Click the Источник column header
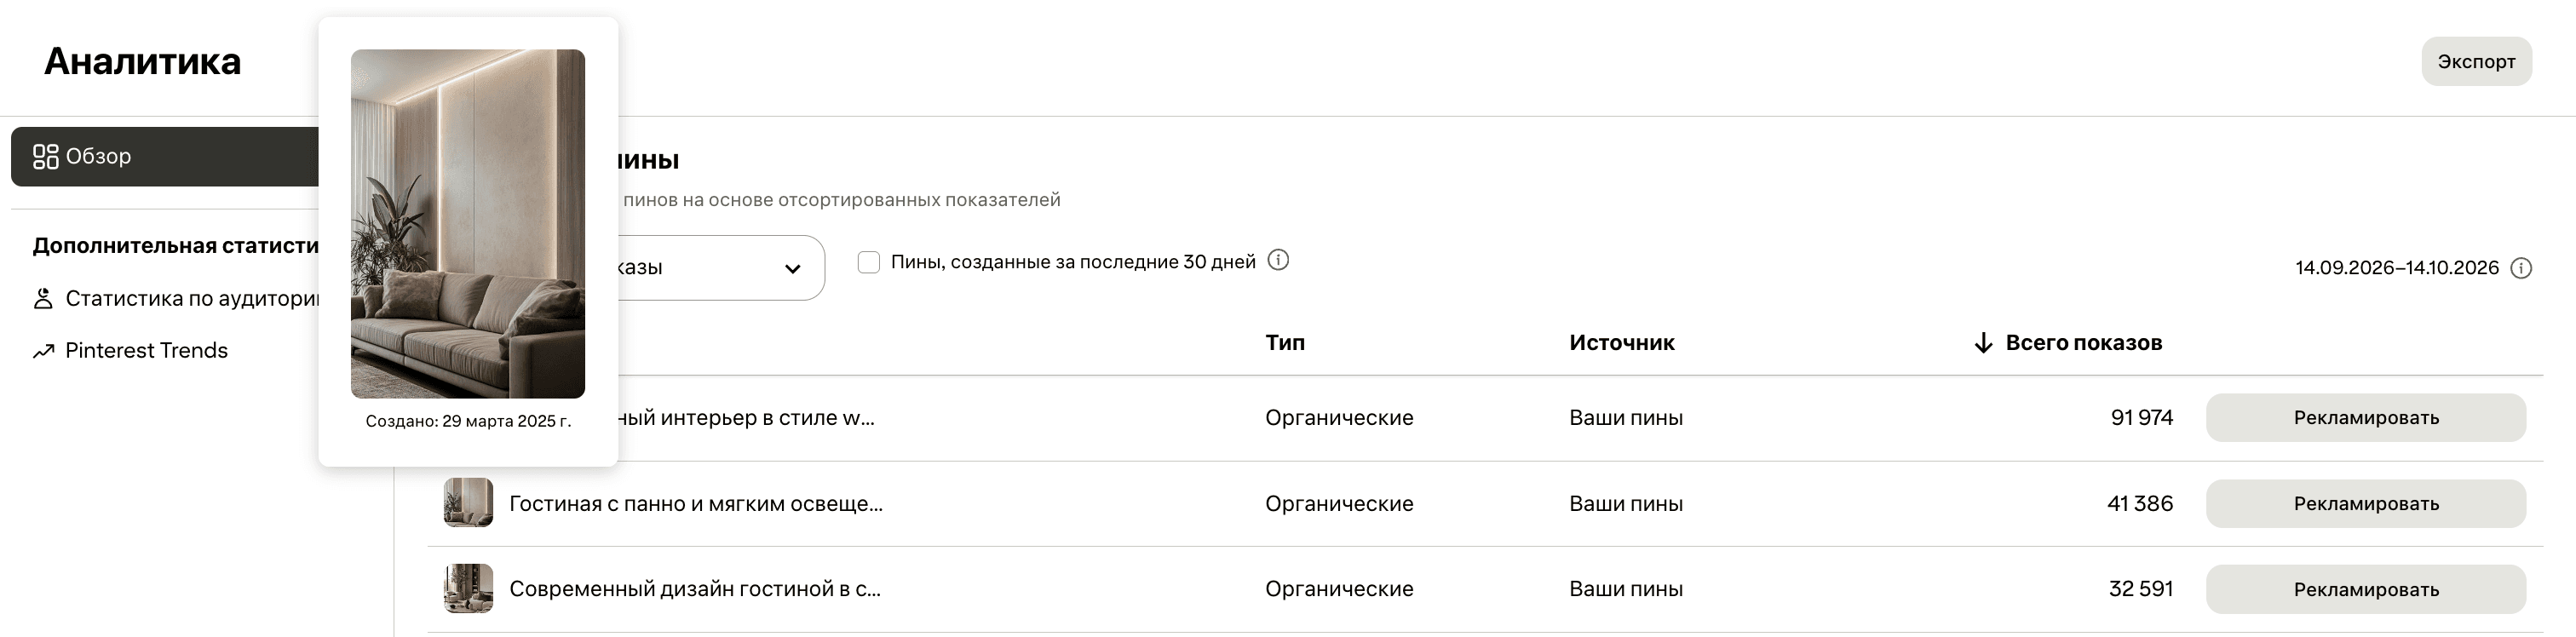This screenshot has height=637, width=2576. (1621, 343)
